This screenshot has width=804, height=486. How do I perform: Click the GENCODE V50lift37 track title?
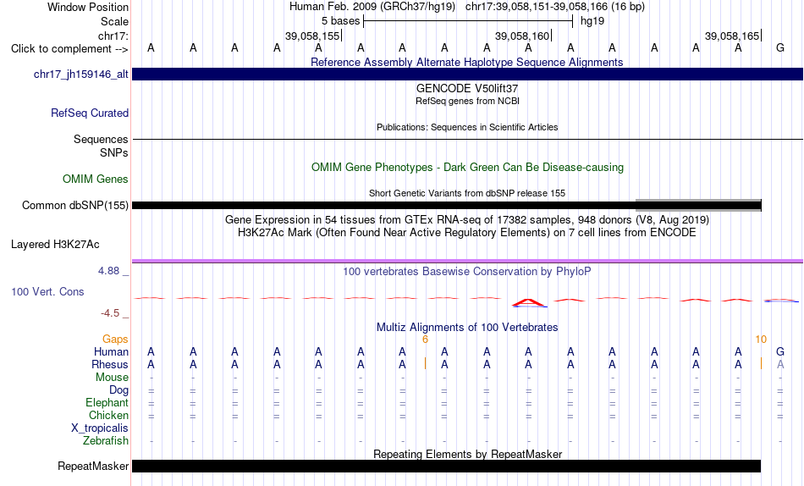click(467, 88)
